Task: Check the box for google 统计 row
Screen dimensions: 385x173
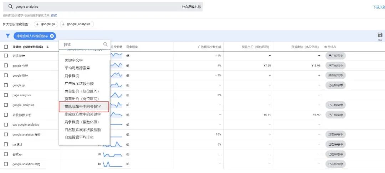Action: click(x=6, y=76)
